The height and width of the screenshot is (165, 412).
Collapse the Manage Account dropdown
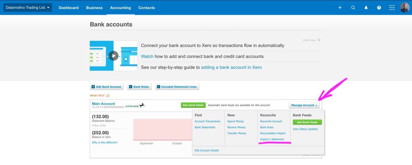tap(304, 105)
